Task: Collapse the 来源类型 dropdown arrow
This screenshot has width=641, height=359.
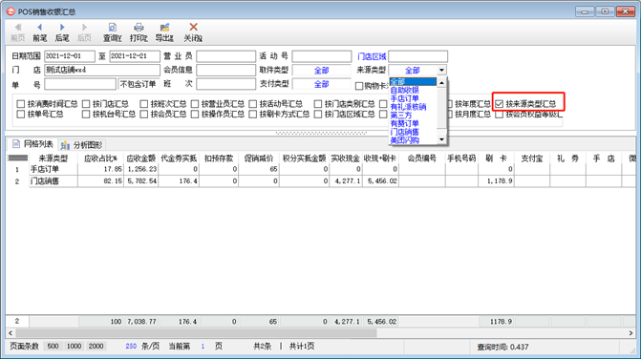Action: (x=441, y=71)
